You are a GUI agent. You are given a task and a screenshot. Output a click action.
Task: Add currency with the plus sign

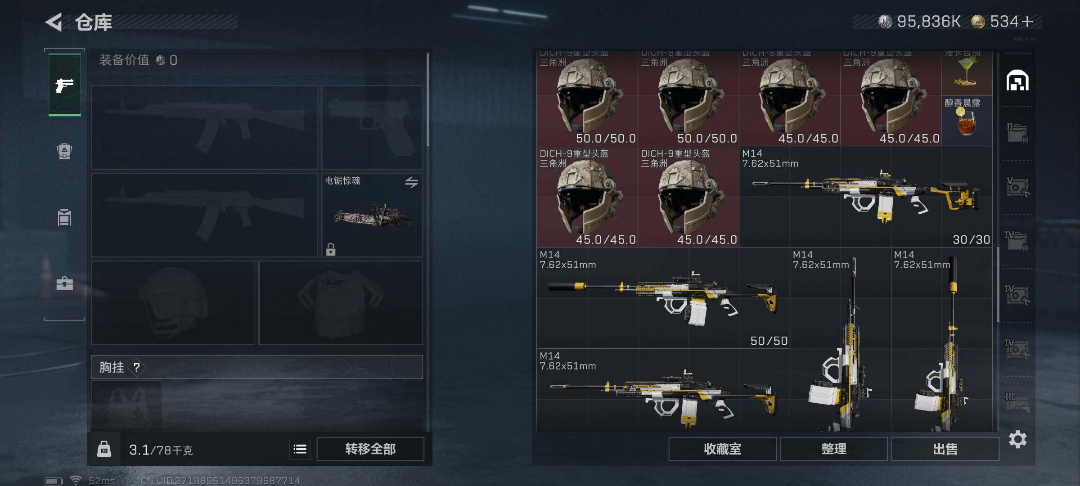[x=1027, y=22]
